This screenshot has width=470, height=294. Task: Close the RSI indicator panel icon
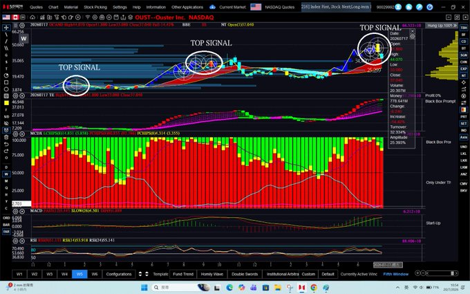click(22, 241)
